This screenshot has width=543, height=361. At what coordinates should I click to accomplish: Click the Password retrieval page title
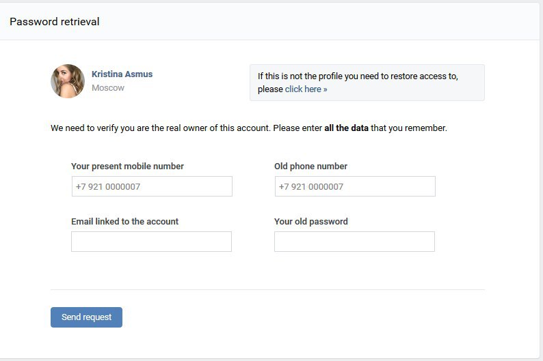pyautogui.click(x=55, y=22)
